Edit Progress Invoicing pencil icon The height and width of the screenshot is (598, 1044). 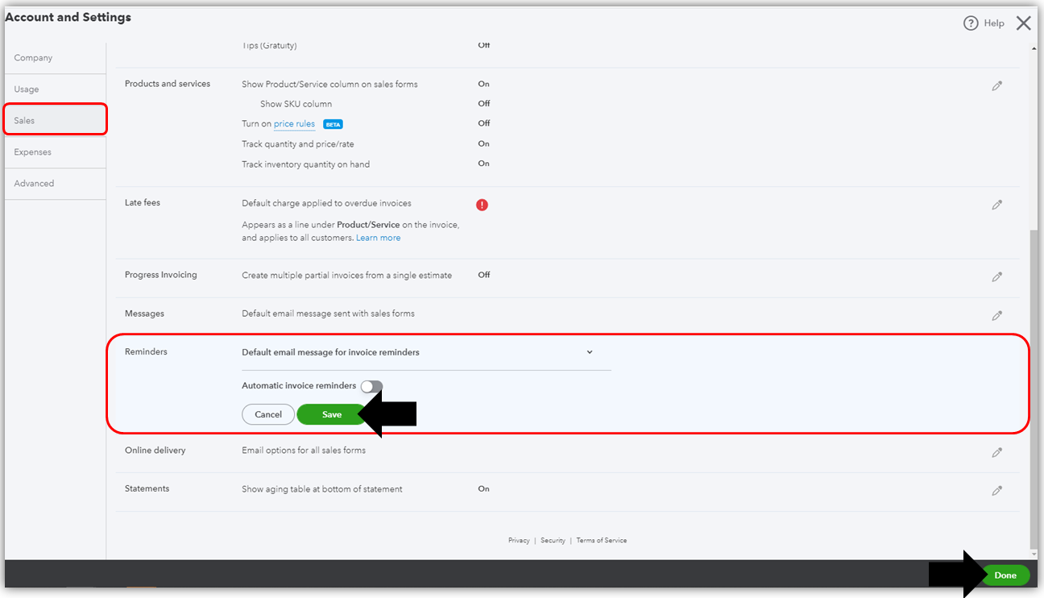tap(996, 276)
